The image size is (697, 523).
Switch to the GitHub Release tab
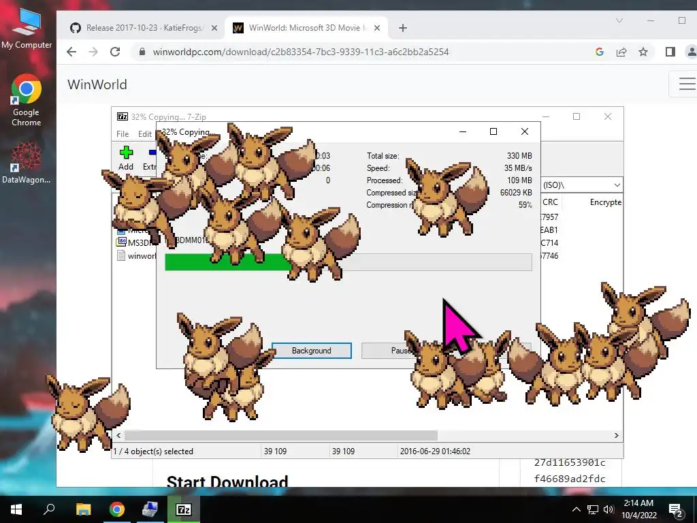click(144, 28)
